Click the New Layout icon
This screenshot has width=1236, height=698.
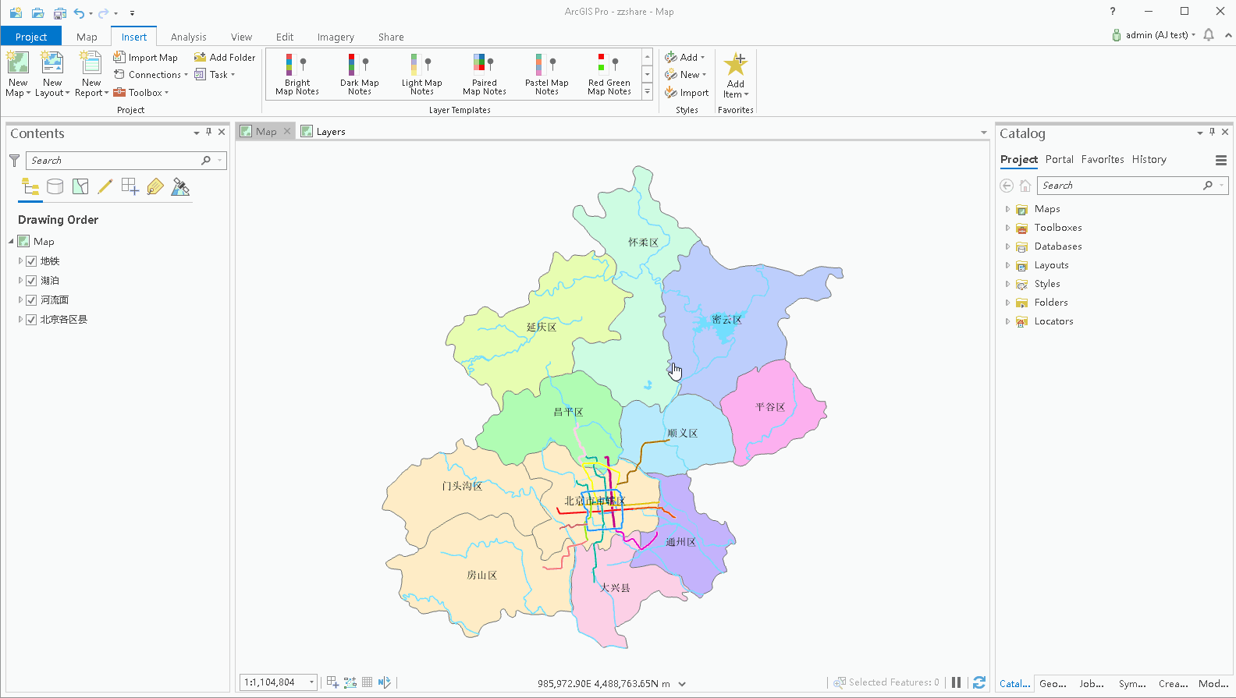pos(52,63)
